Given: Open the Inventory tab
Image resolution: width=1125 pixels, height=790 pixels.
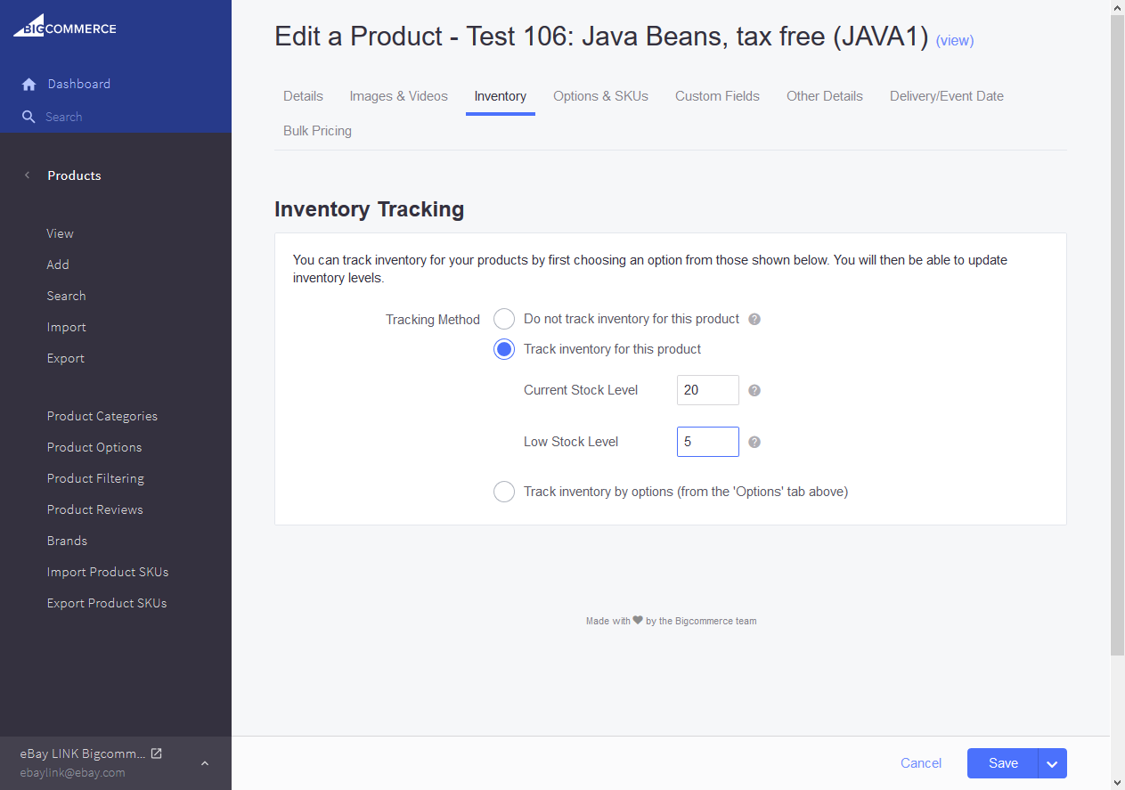Looking at the screenshot, I should [501, 96].
